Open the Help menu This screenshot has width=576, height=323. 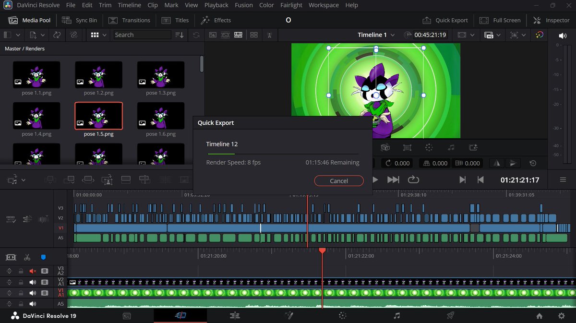(351, 5)
